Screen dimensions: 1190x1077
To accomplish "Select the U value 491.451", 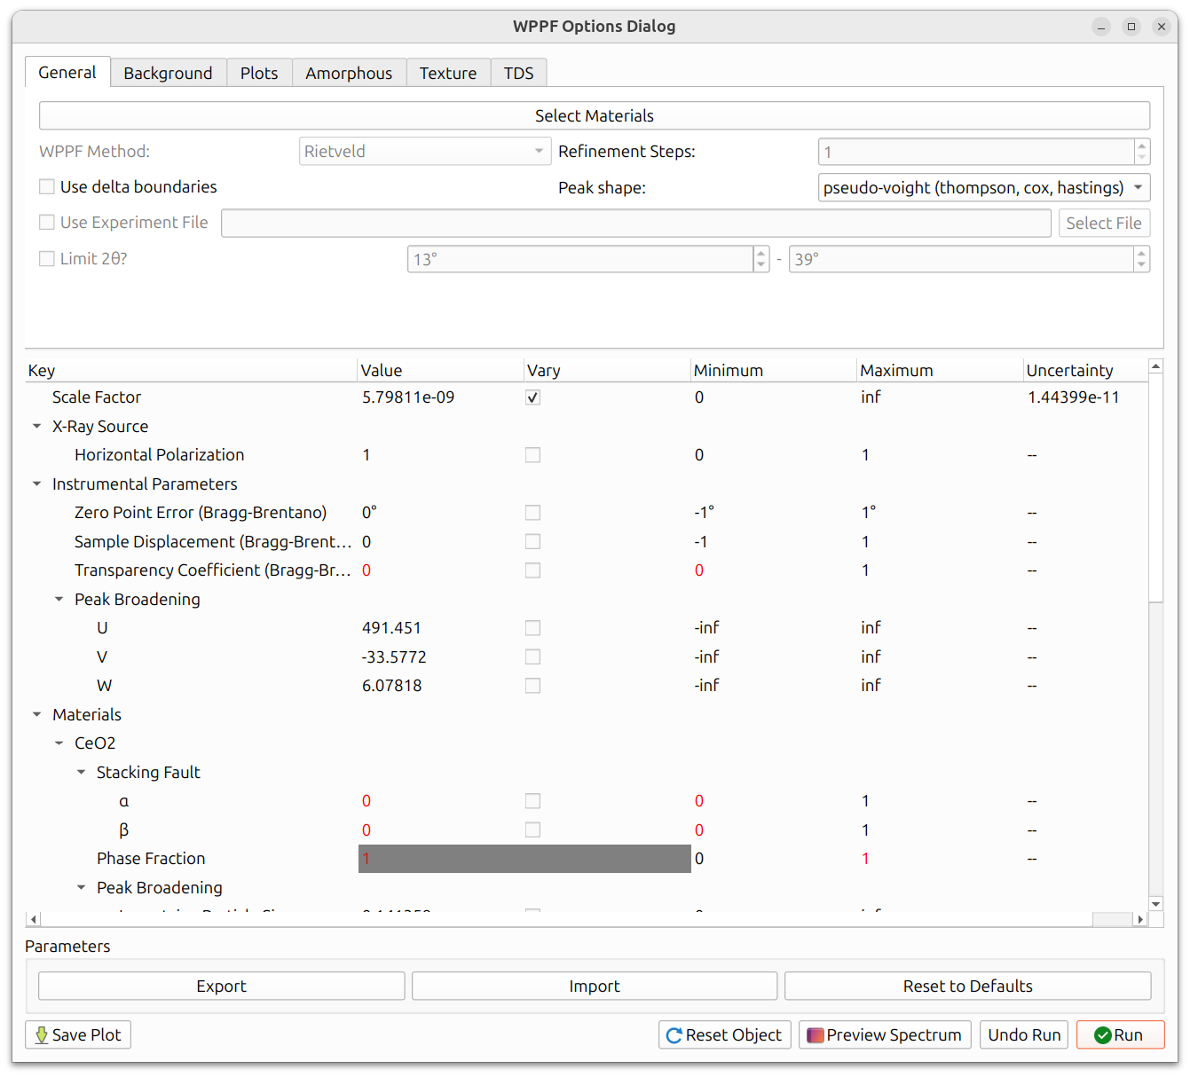I will point(391,628).
